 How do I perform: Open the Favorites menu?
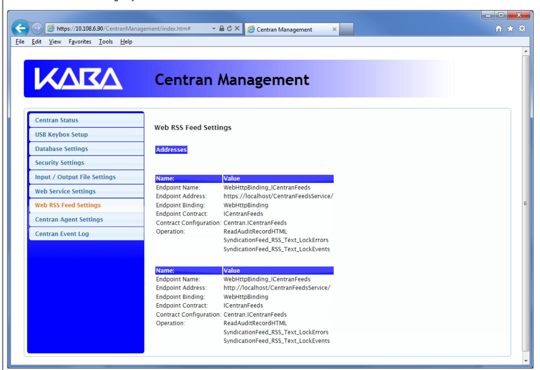[80, 42]
